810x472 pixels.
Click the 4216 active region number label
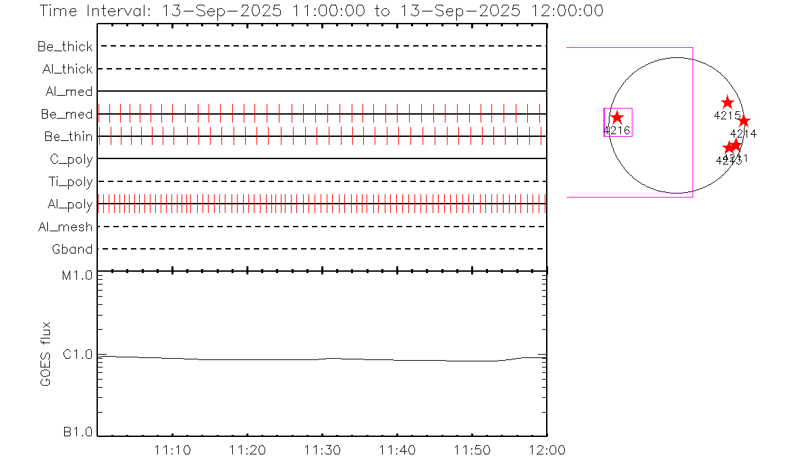point(617,130)
